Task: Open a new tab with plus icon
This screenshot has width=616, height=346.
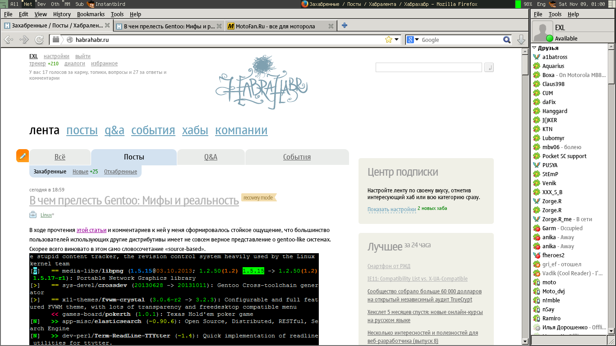Action: coord(345,26)
